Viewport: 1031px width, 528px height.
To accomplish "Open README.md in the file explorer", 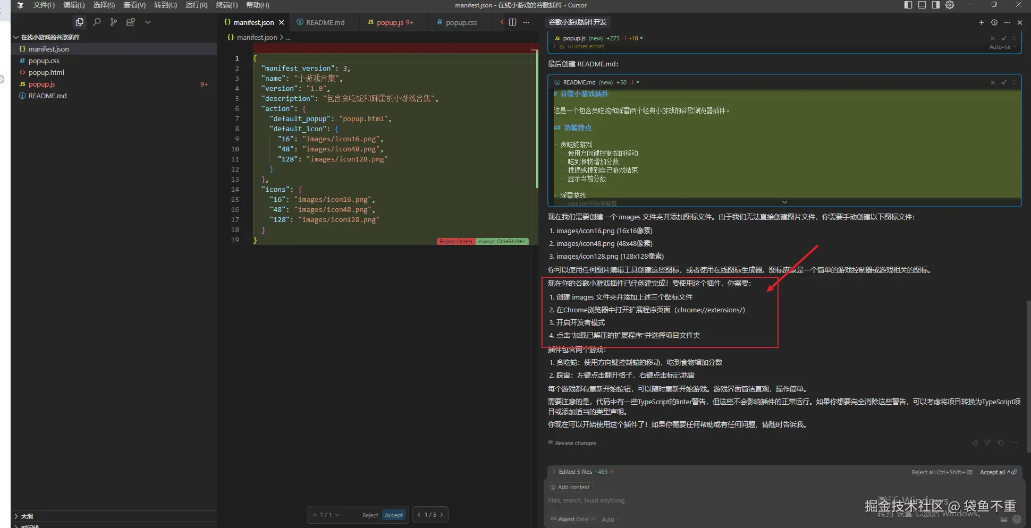I will (114, 96).
